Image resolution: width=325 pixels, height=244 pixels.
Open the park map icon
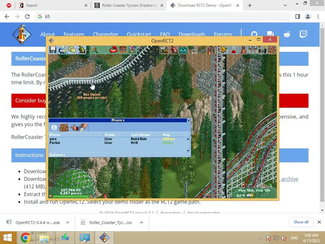(x=132, y=50)
